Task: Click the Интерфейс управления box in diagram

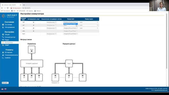Action: pos(32,64)
